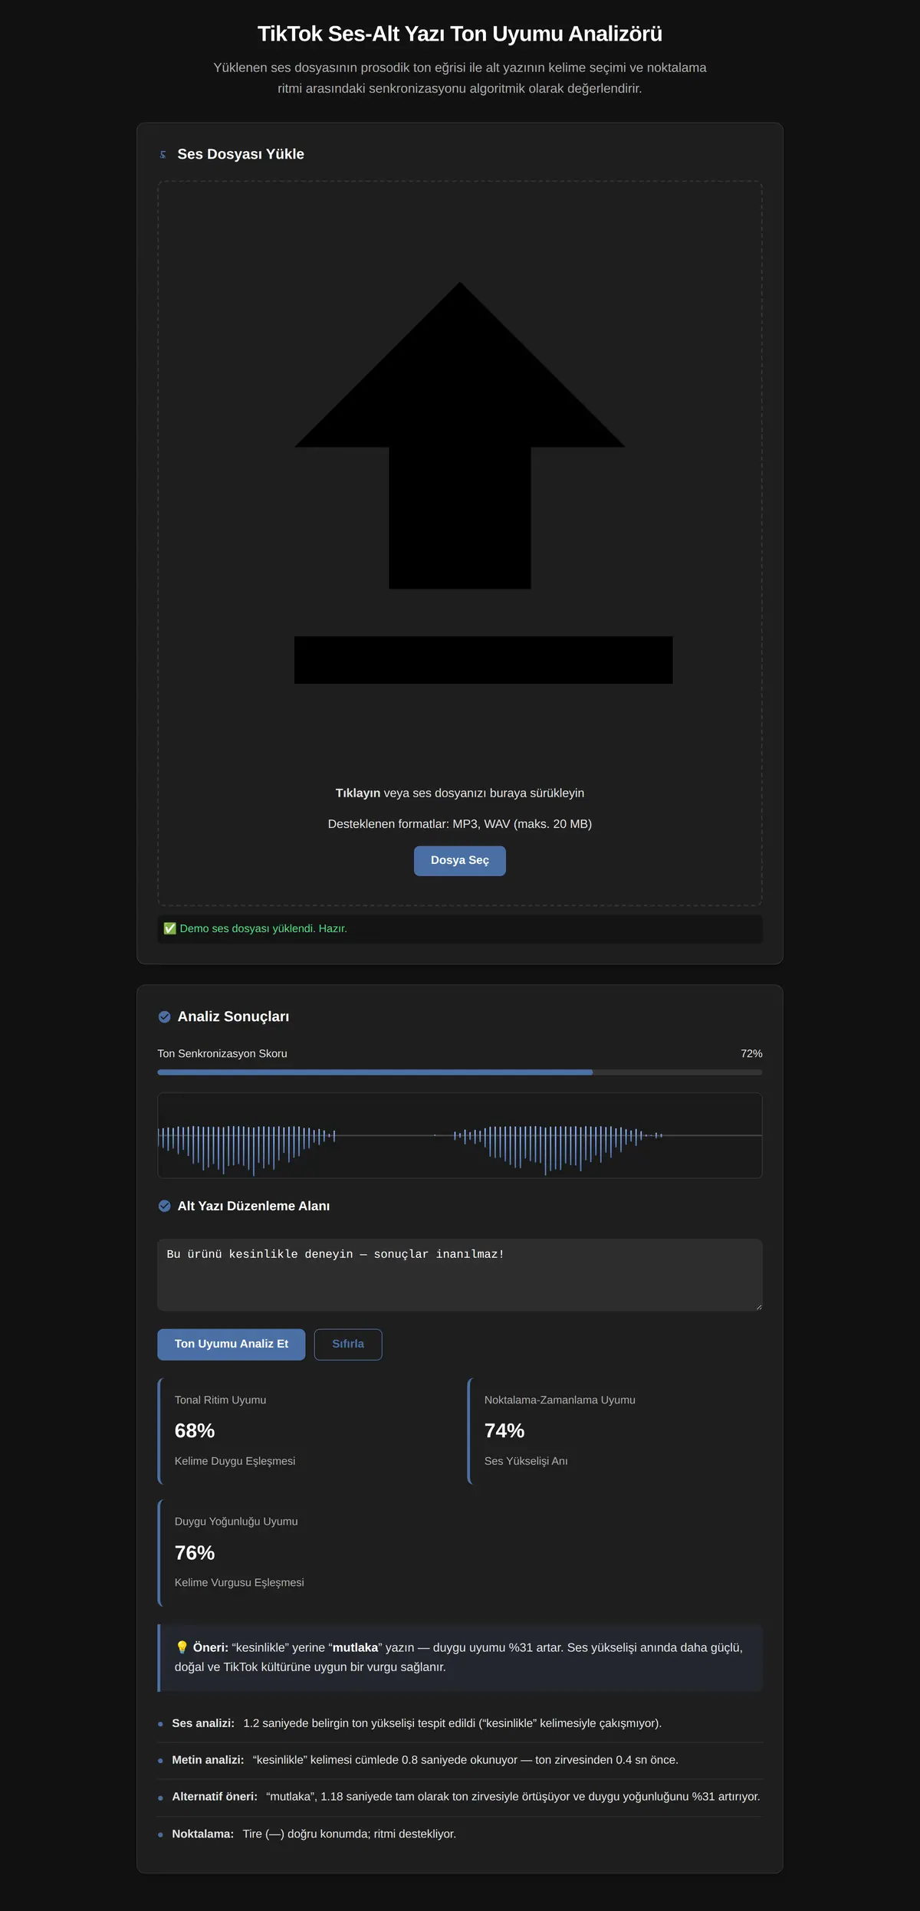Click the "Kelime Duygu Eşleşmesi" caption
The width and height of the screenshot is (920, 1911).
click(235, 1461)
